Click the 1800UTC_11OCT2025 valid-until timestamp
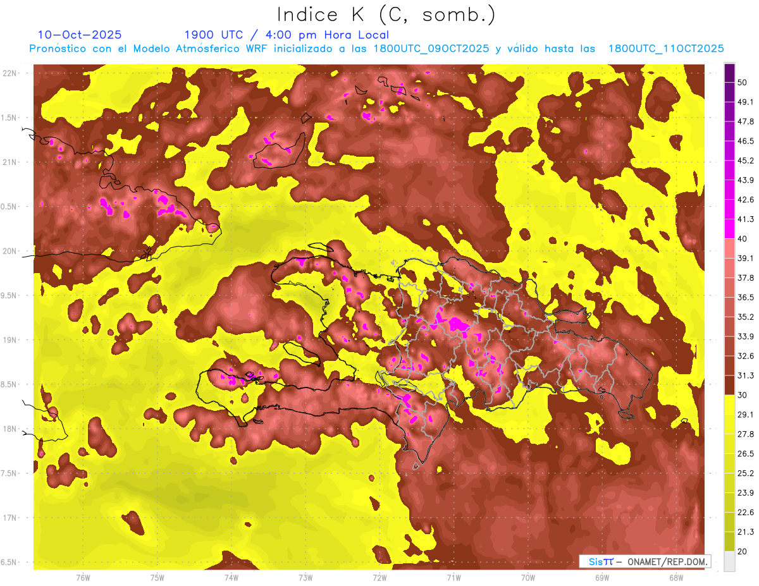759x586 pixels. [x=666, y=49]
